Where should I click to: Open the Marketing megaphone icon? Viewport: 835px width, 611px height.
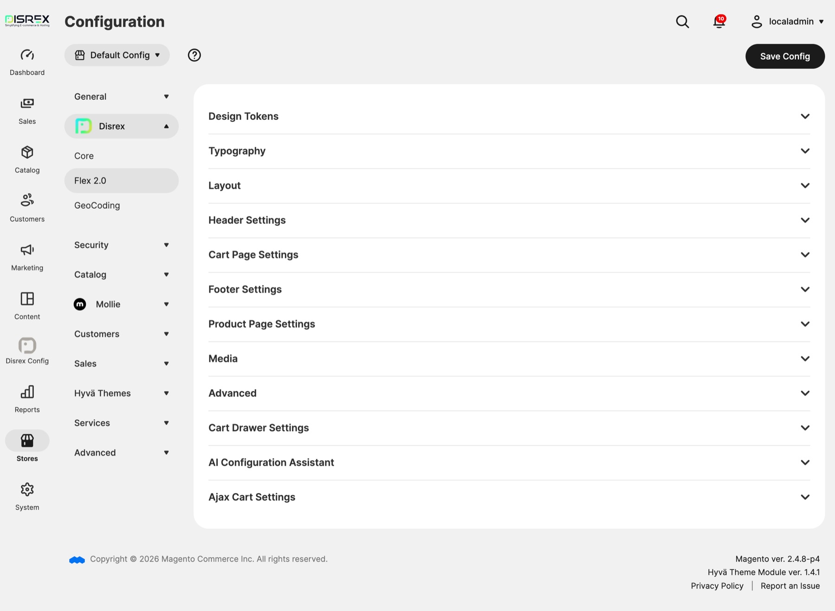coord(27,250)
